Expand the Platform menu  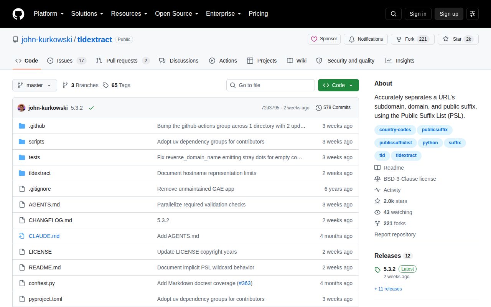pos(48,14)
